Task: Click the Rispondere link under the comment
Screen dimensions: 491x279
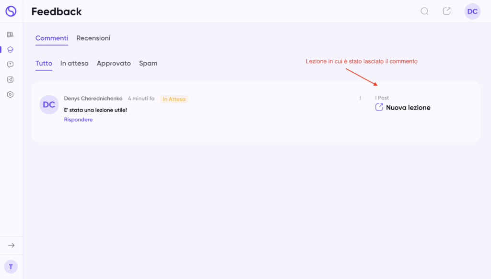Action: point(78,120)
